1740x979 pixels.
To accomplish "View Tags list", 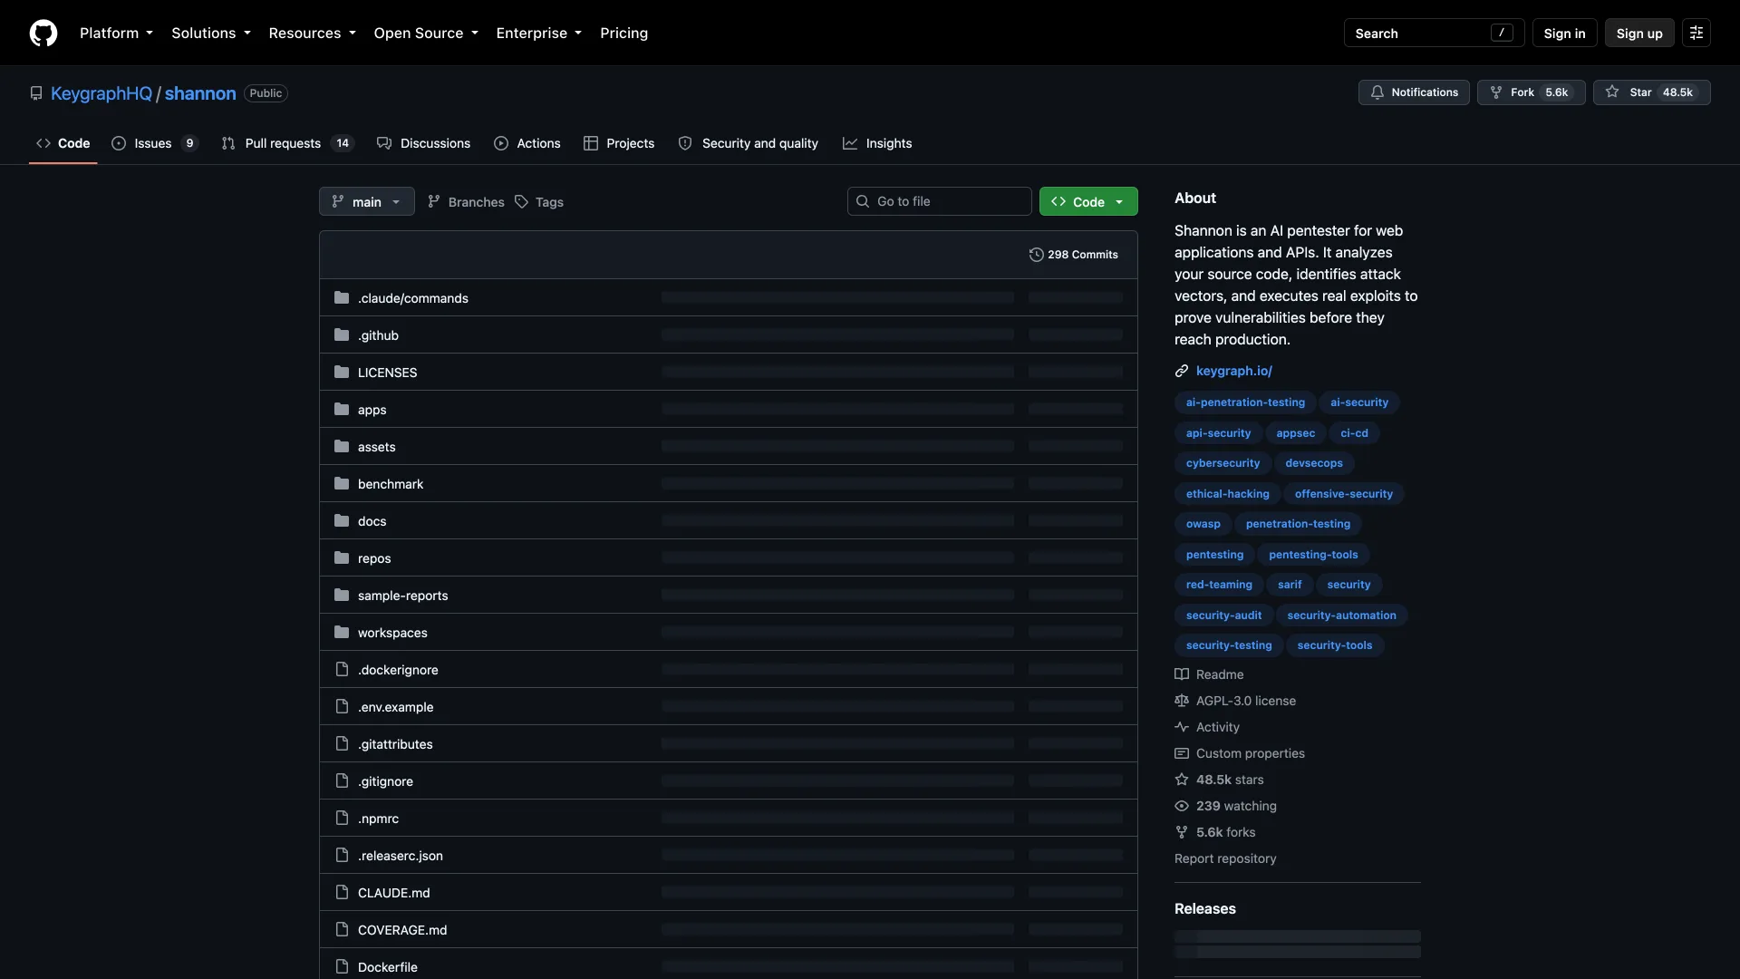I will point(539,201).
